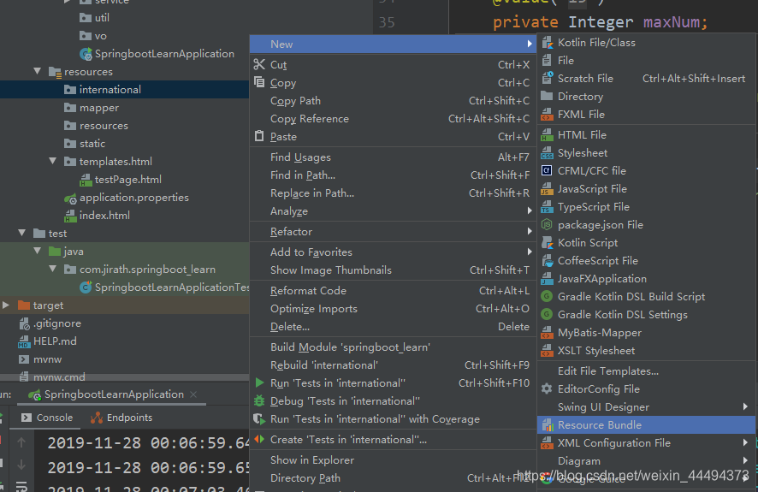Click the FXML File icon
This screenshot has width=758, height=492.
[x=547, y=115]
